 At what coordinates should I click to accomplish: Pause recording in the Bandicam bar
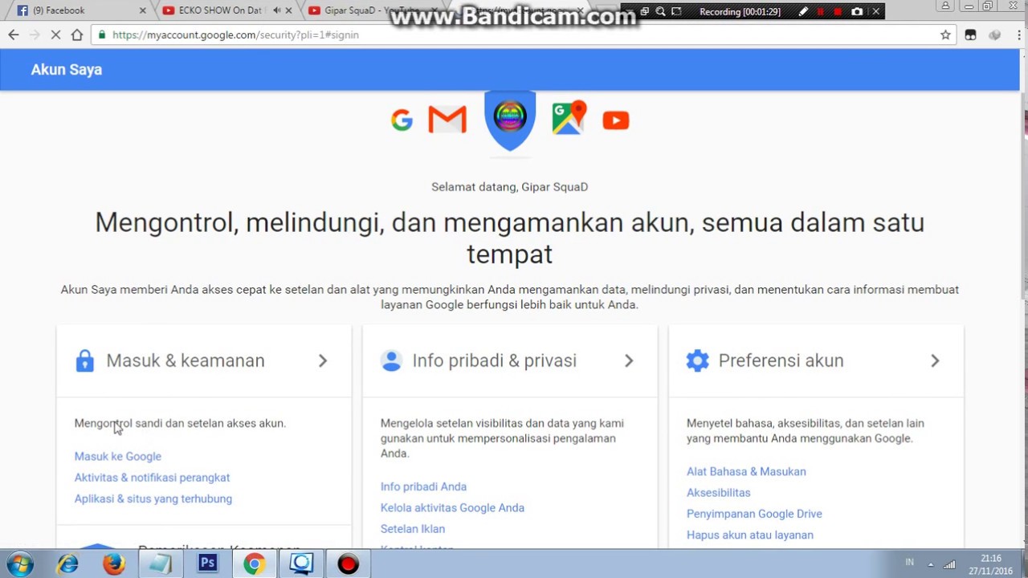tap(820, 11)
